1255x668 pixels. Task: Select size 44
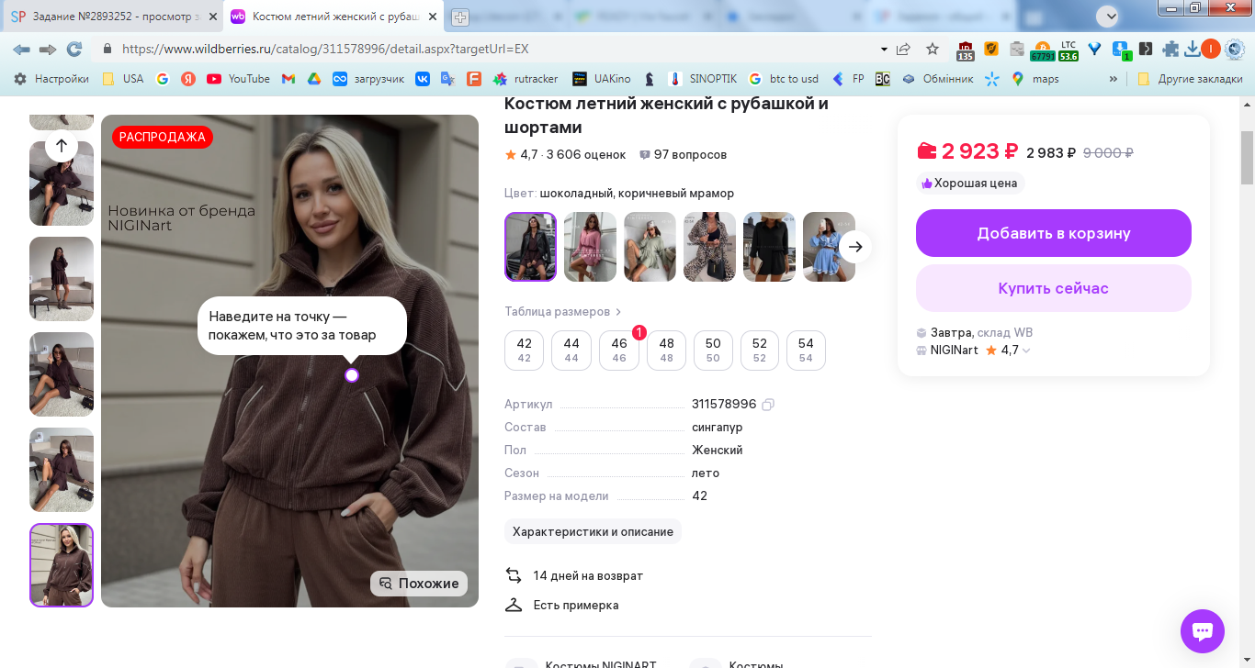coord(571,351)
